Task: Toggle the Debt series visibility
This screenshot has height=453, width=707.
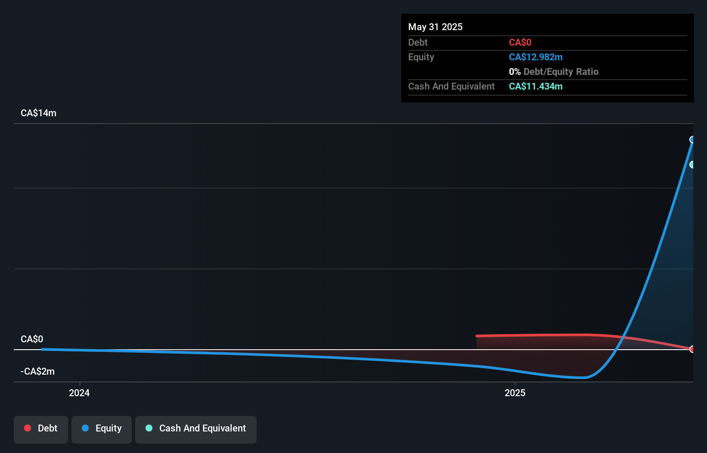Action: pyautogui.click(x=40, y=429)
